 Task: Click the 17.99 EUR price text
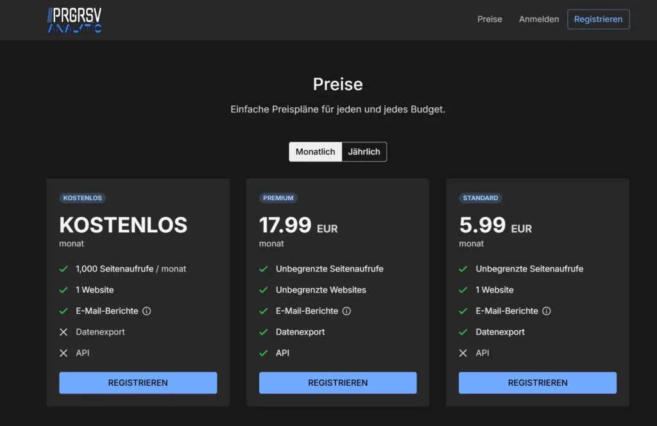[298, 226]
